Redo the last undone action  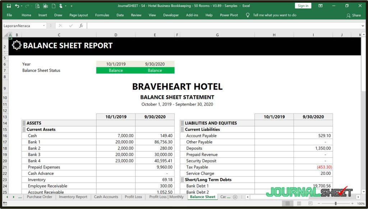click(27, 6)
